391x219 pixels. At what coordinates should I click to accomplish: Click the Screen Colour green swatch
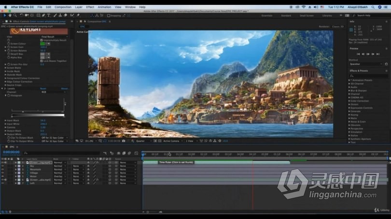point(42,44)
